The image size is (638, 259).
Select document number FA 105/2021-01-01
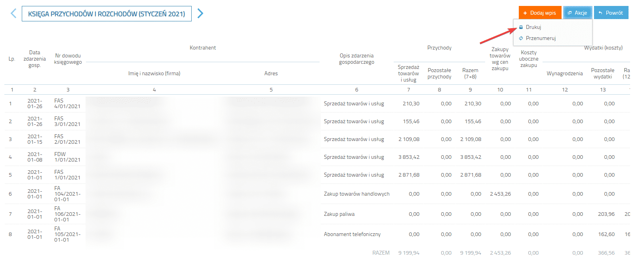[67, 234]
